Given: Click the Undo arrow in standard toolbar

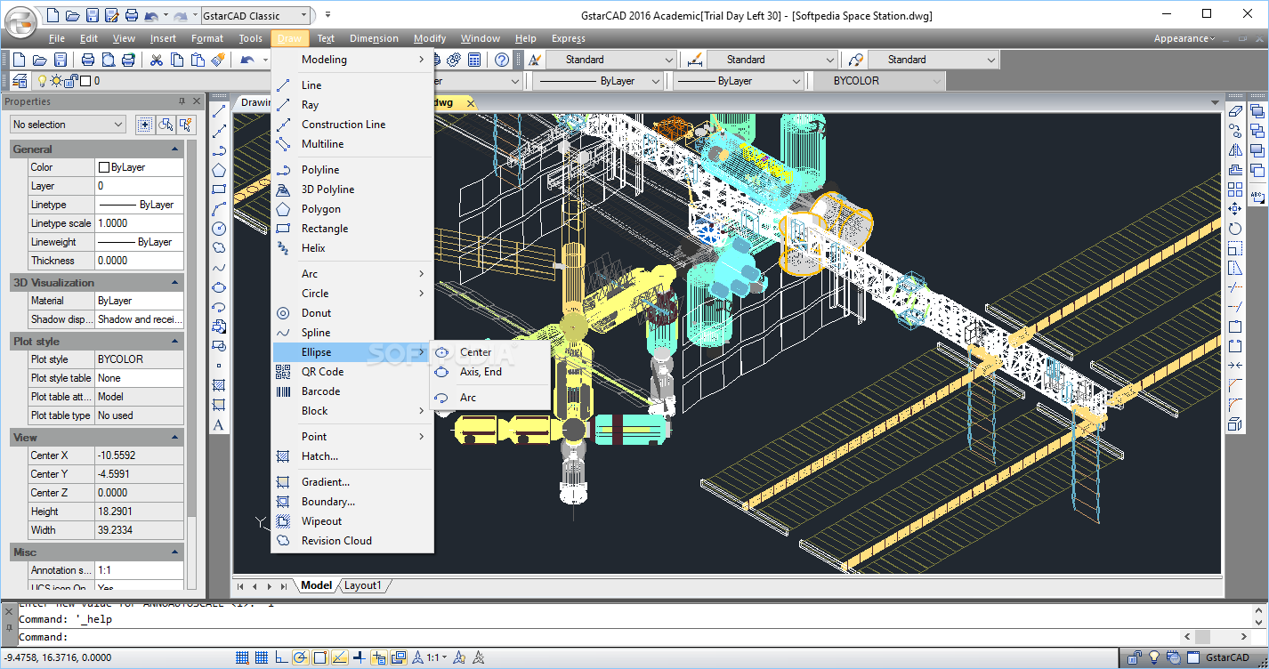Looking at the screenshot, I should (247, 60).
